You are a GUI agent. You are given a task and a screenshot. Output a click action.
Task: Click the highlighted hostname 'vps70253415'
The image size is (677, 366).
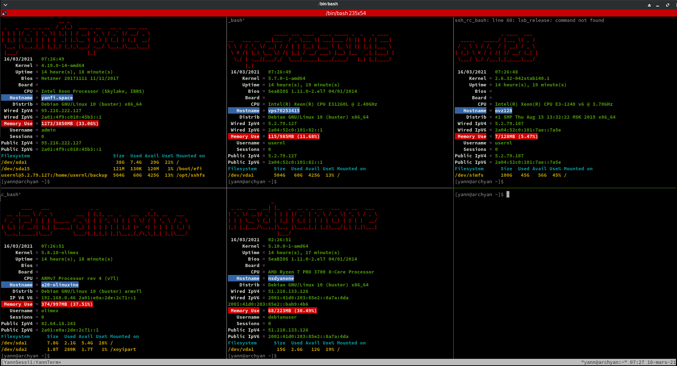[x=284, y=111]
